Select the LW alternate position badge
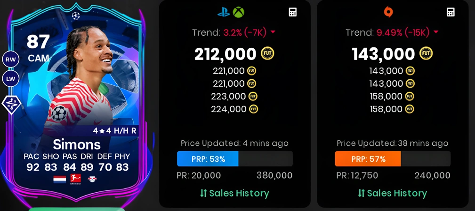 pyautogui.click(x=11, y=79)
